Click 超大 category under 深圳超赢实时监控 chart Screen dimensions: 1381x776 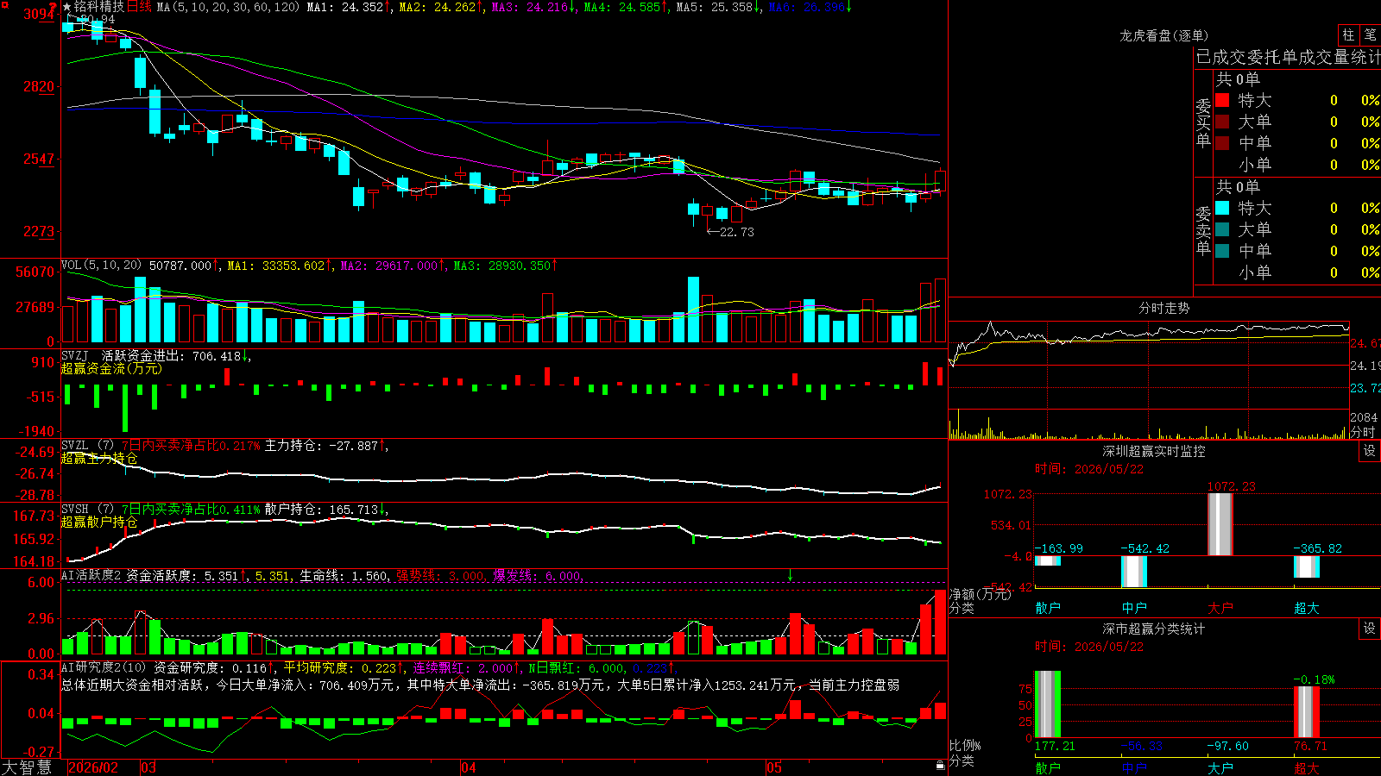[1307, 608]
